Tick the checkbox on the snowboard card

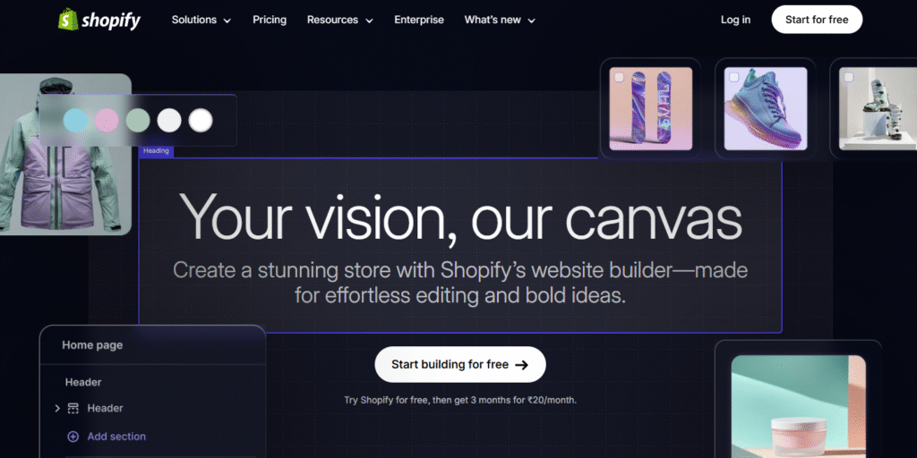(619, 77)
